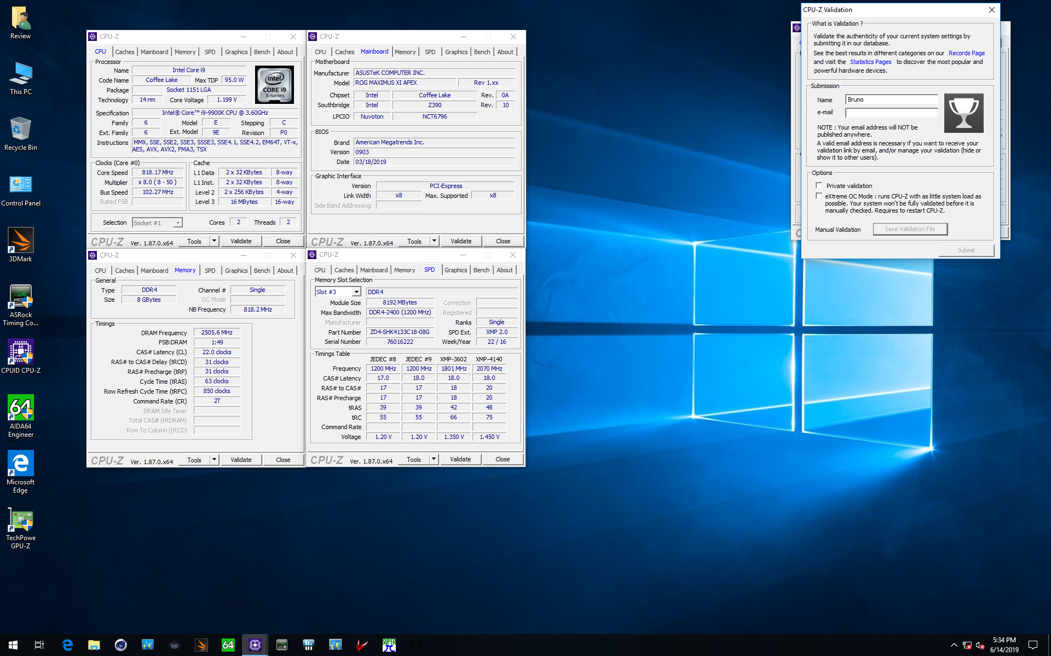The height and width of the screenshot is (656, 1051).
Task: Open Edge browser from the taskbar
Action: pyautogui.click(x=67, y=645)
